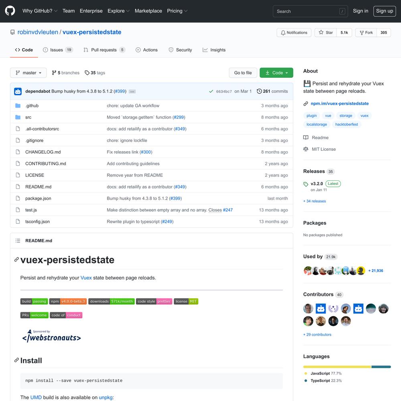Click the slash shortcut icon in search box

[342, 11]
